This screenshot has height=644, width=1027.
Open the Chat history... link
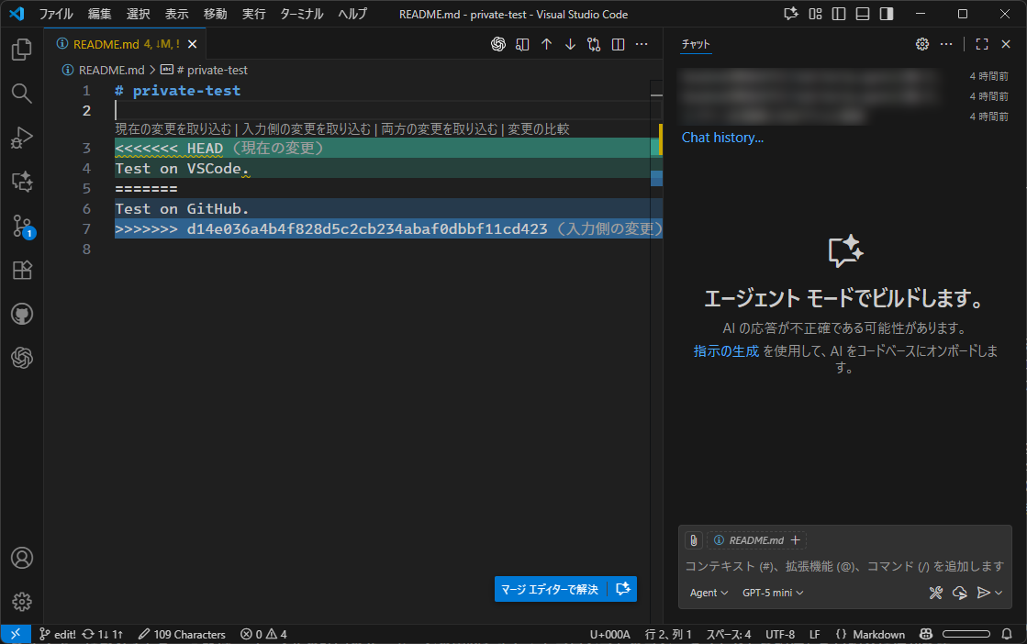click(x=722, y=138)
